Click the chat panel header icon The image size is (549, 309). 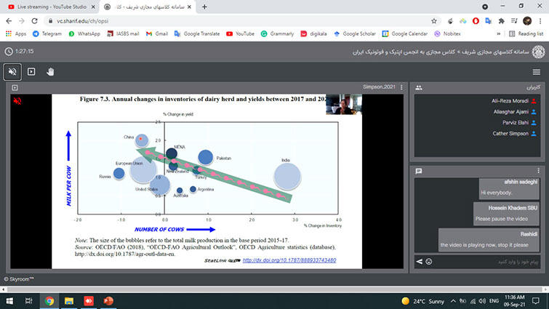[x=419, y=171]
